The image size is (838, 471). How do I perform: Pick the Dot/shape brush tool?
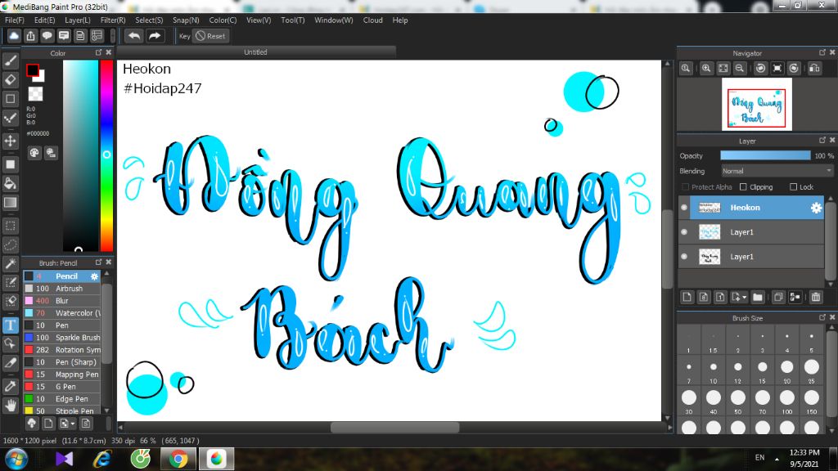[x=10, y=118]
